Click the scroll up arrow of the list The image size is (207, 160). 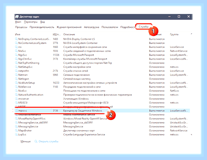coord(191,34)
